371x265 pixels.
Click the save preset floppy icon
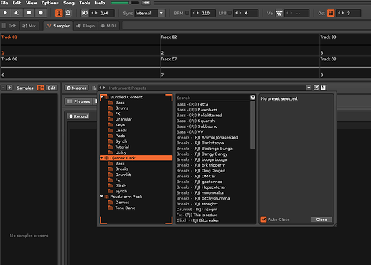tap(323, 88)
